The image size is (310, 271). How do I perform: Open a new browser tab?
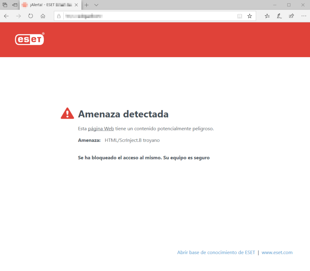[x=86, y=5]
